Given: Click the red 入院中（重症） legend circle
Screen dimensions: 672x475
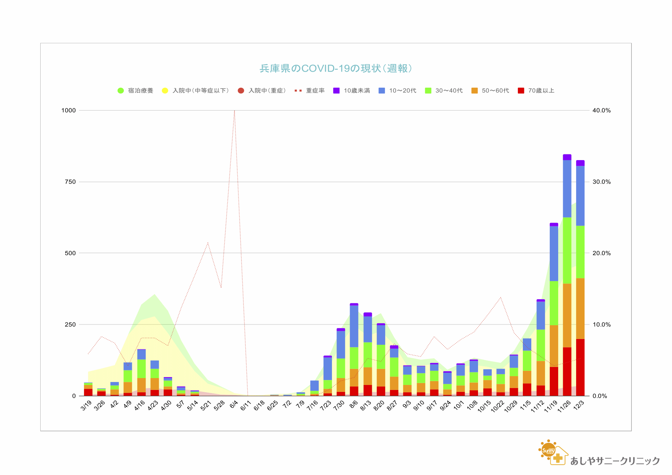Looking at the screenshot, I should point(241,91).
